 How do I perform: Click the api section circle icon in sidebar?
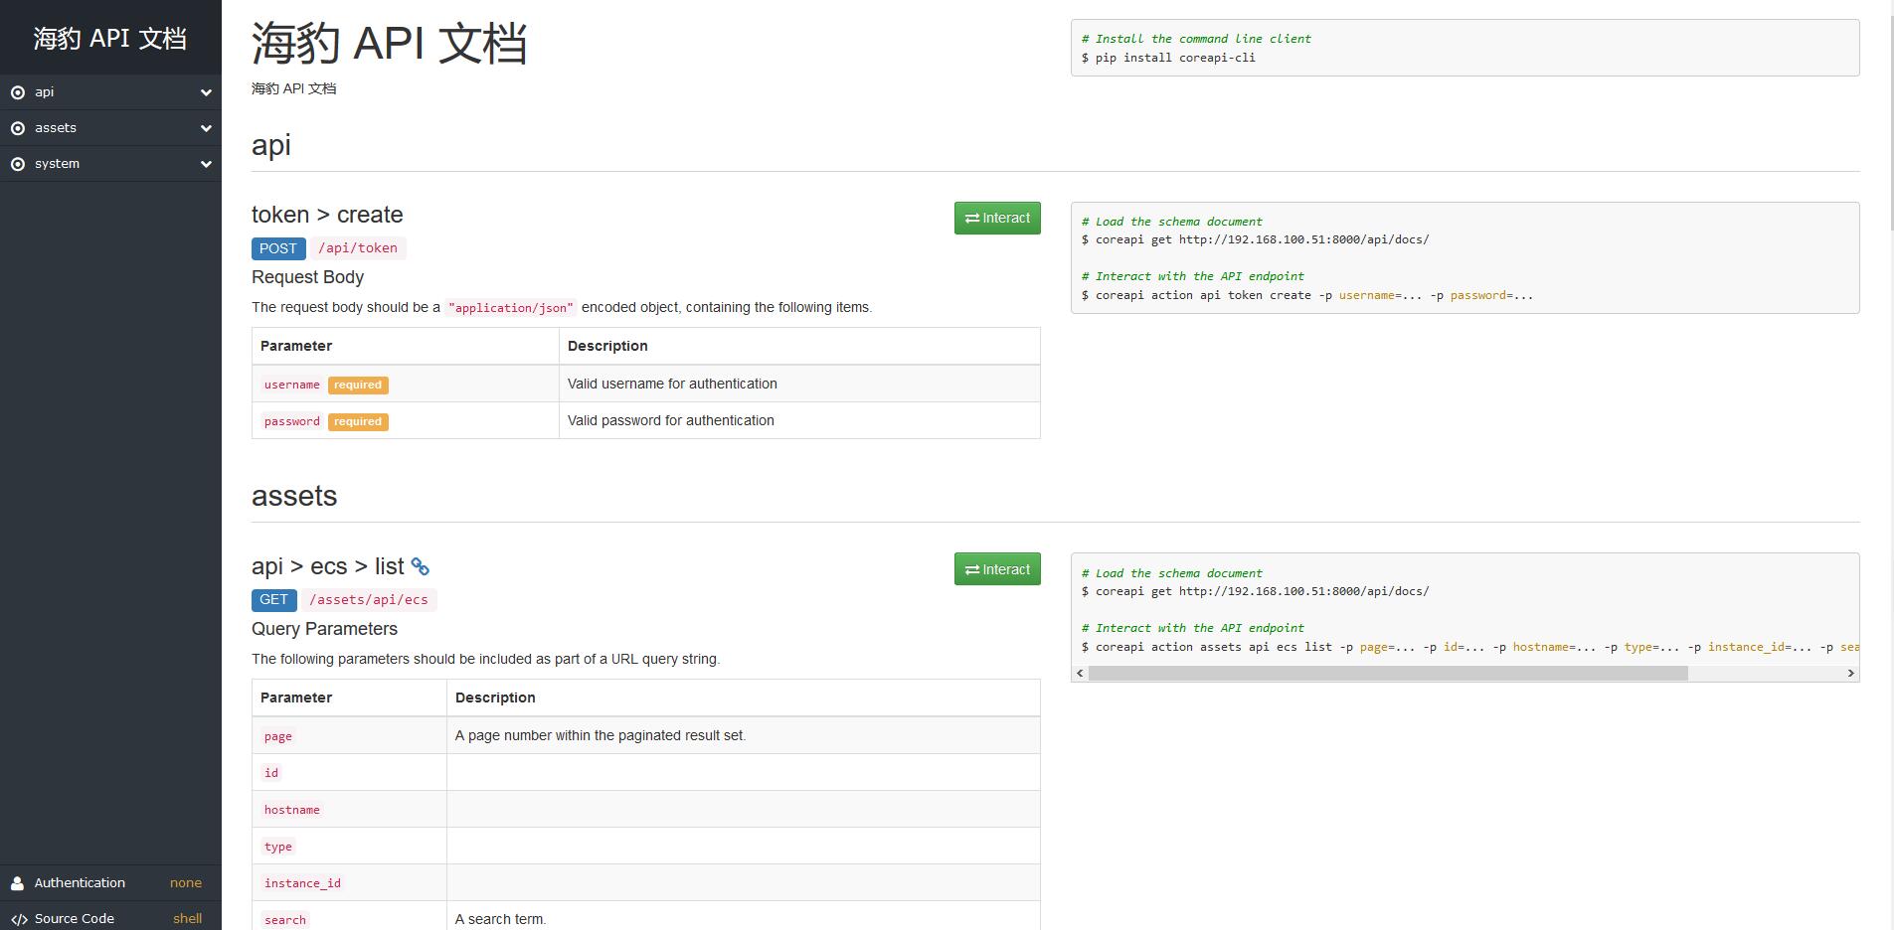pyautogui.click(x=18, y=92)
